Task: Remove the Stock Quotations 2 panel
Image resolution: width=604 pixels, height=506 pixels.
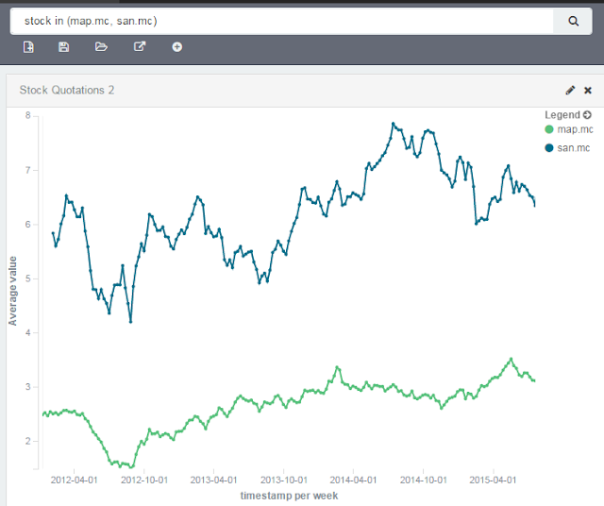Action: (588, 91)
